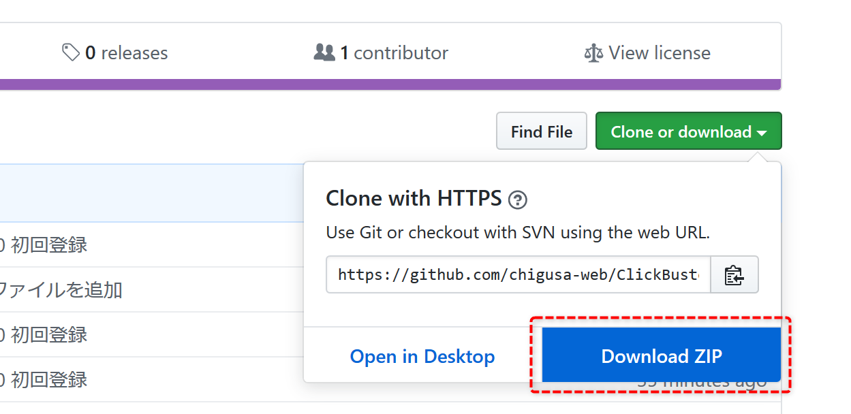Click the releases tag icon
Image resolution: width=851 pixels, height=414 pixels.
pyautogui.click(x=71, y=52)
